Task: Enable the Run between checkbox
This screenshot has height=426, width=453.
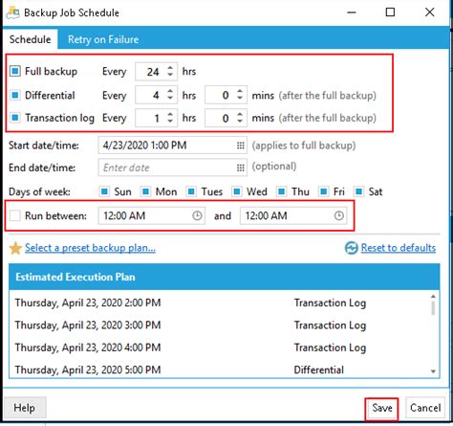Action: 15,215
